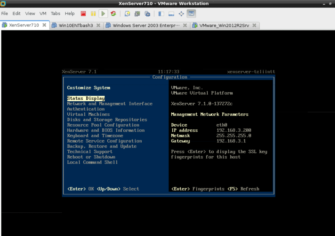Select Hardware and BIOS Information entry
The height and width of the screenshot is (236, 335).
coord(106,130)
